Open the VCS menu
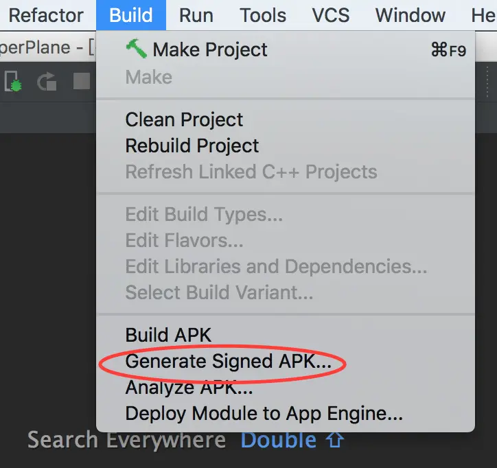The width and height of the screenshot is (497, 468). pyautogui.click(x=331, y=15)
